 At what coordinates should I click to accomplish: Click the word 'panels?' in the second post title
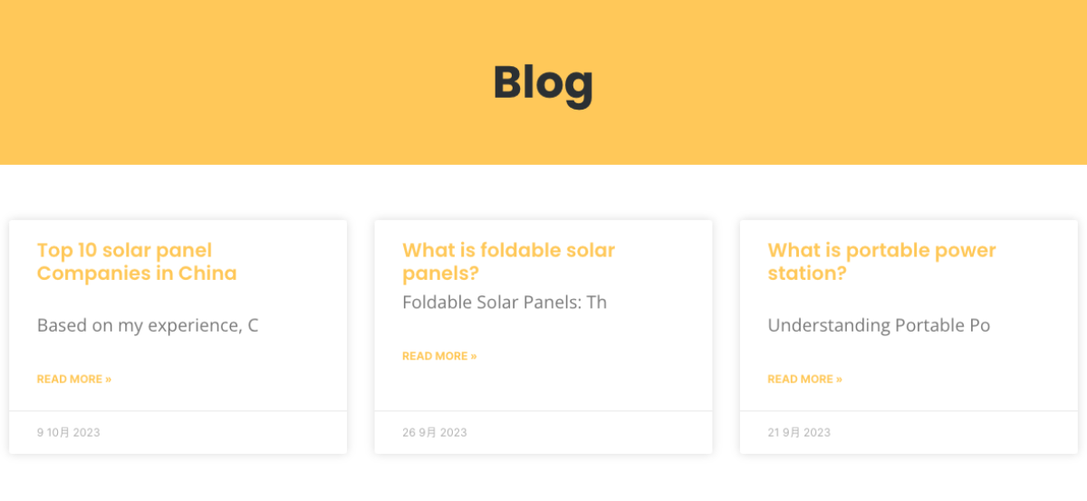coord(440,274)
